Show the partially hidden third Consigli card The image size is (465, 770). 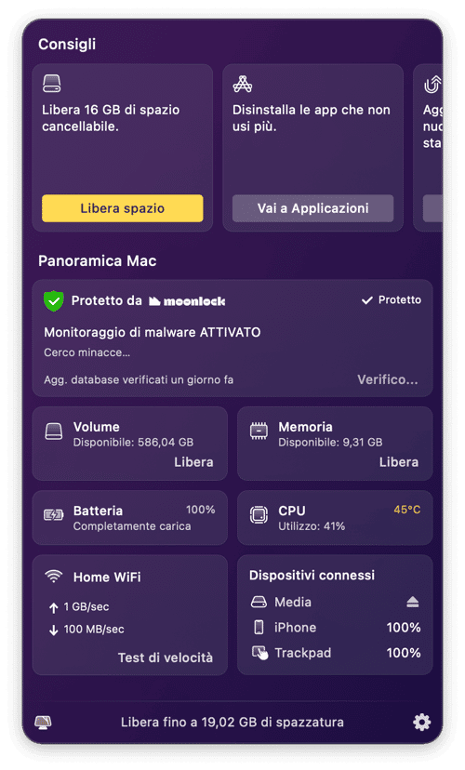coord(429,147)
